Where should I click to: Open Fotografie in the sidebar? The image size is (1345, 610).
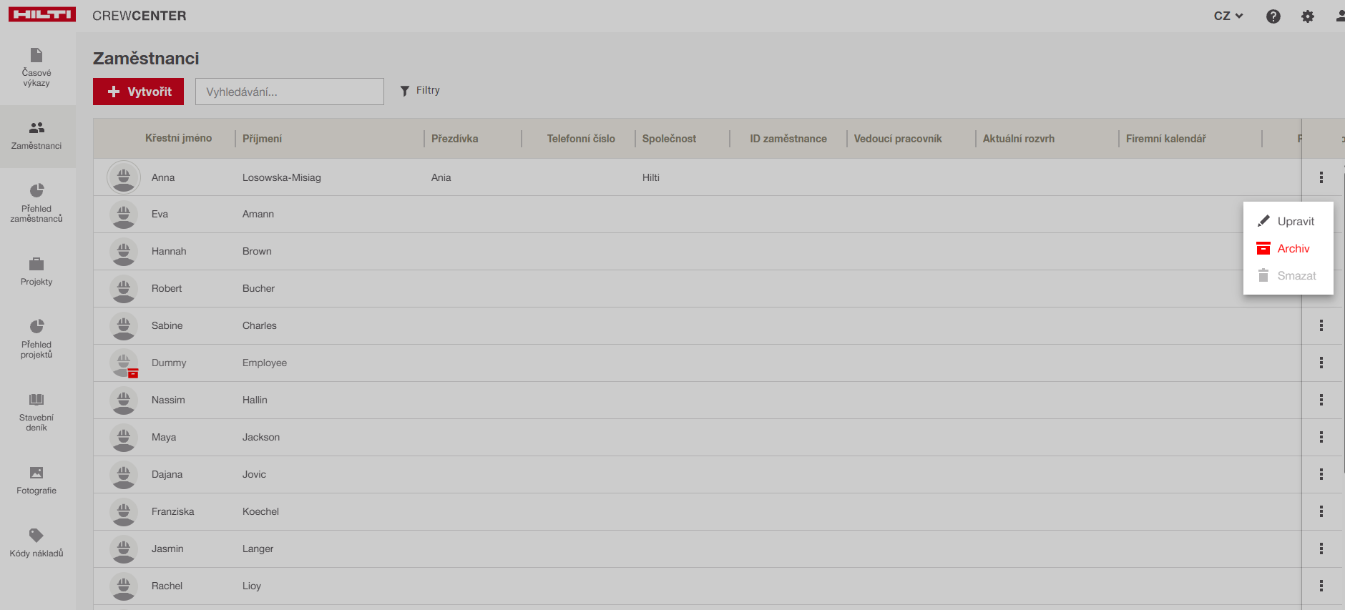pyautogui.click(x=36, y=481)
